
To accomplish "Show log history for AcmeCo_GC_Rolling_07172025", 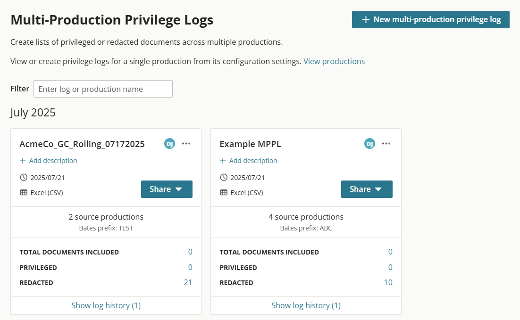I will 106,305.
